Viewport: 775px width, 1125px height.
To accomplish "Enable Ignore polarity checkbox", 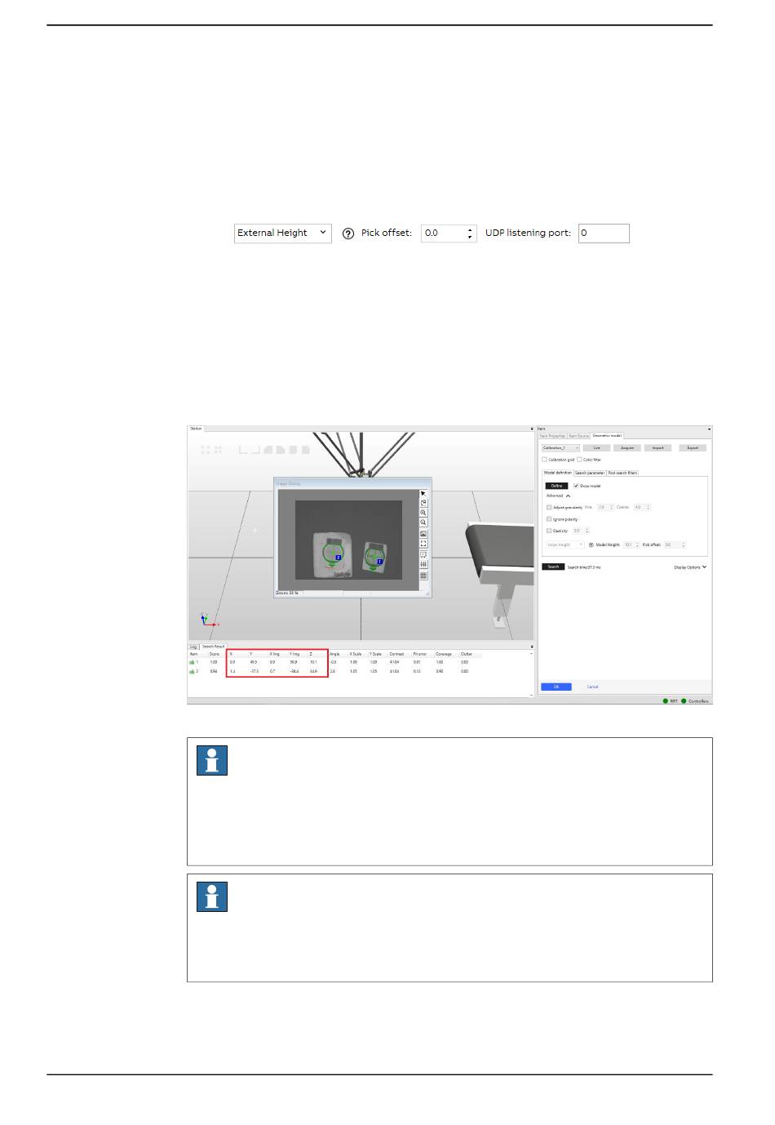I will click(549, 519).
